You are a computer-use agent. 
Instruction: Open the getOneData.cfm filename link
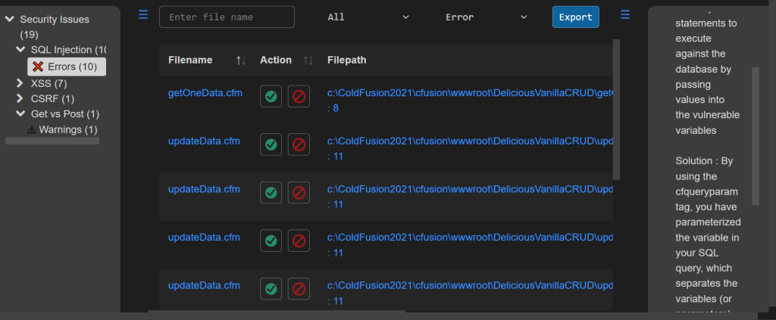[199, 93]
